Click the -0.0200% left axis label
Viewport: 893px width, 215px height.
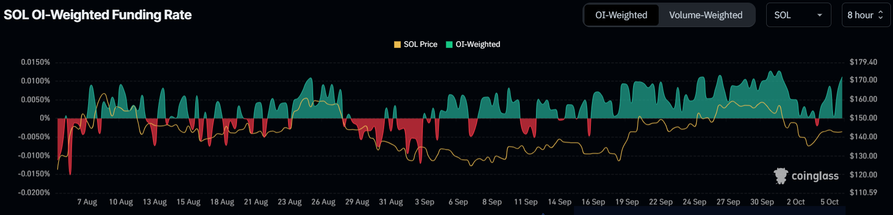click(34, 193)
